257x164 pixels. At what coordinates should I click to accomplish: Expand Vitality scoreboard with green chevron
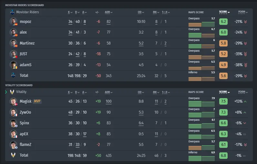[x=6, y=92]
